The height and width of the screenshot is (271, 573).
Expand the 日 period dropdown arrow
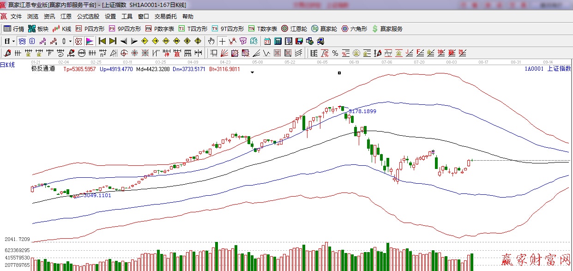click(13, 41)
